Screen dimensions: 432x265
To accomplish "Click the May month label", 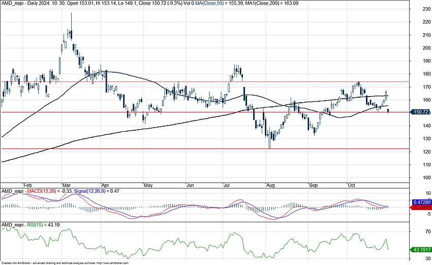I will (x=148, y=185).
